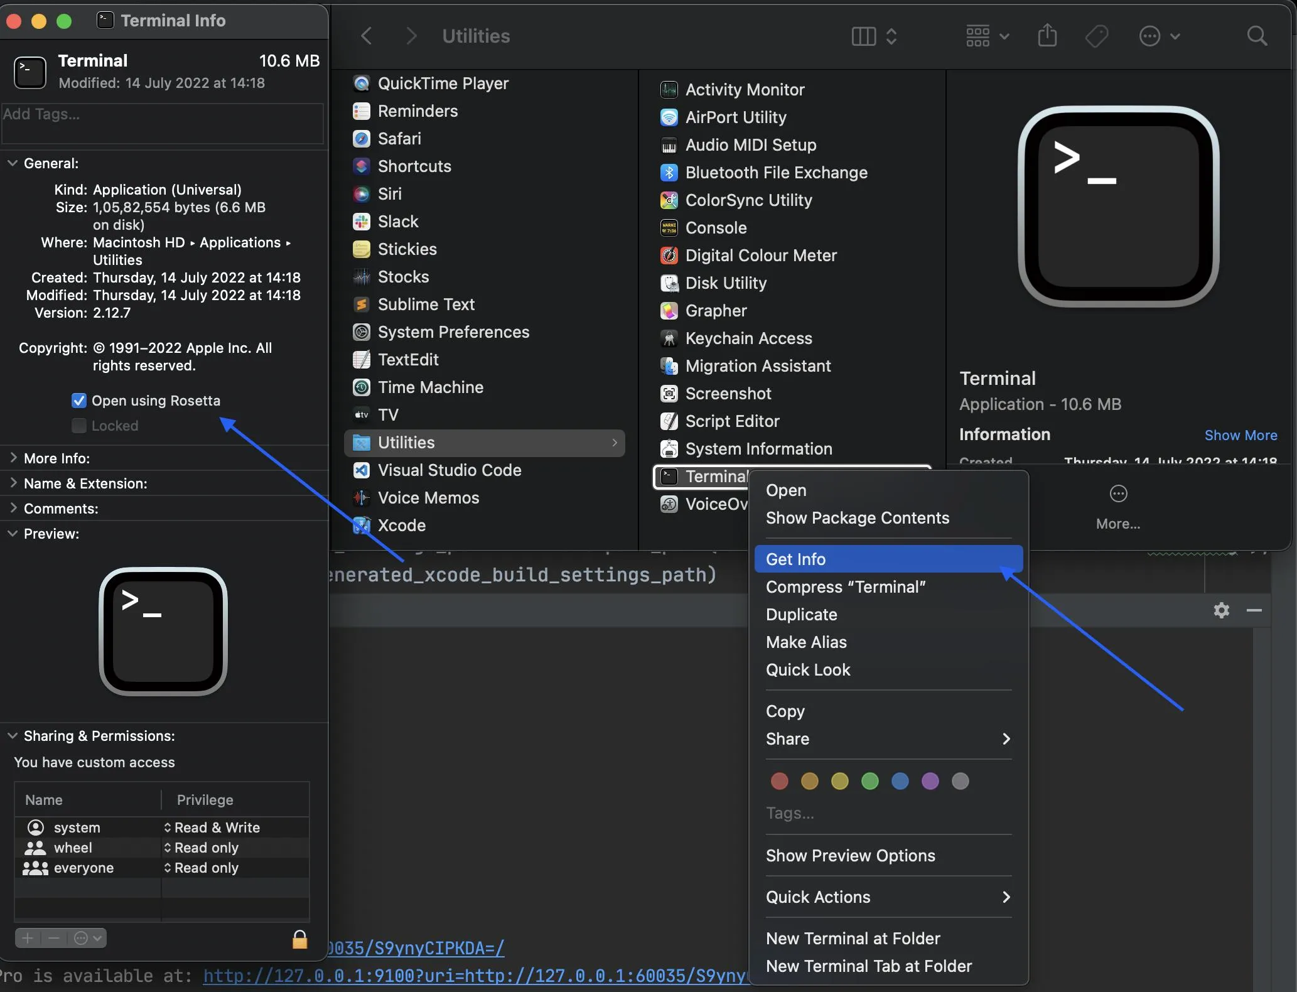Select Show Package Contents menu item
The width and height of the screenshot is (1297, 992).
tap(858, 518)
